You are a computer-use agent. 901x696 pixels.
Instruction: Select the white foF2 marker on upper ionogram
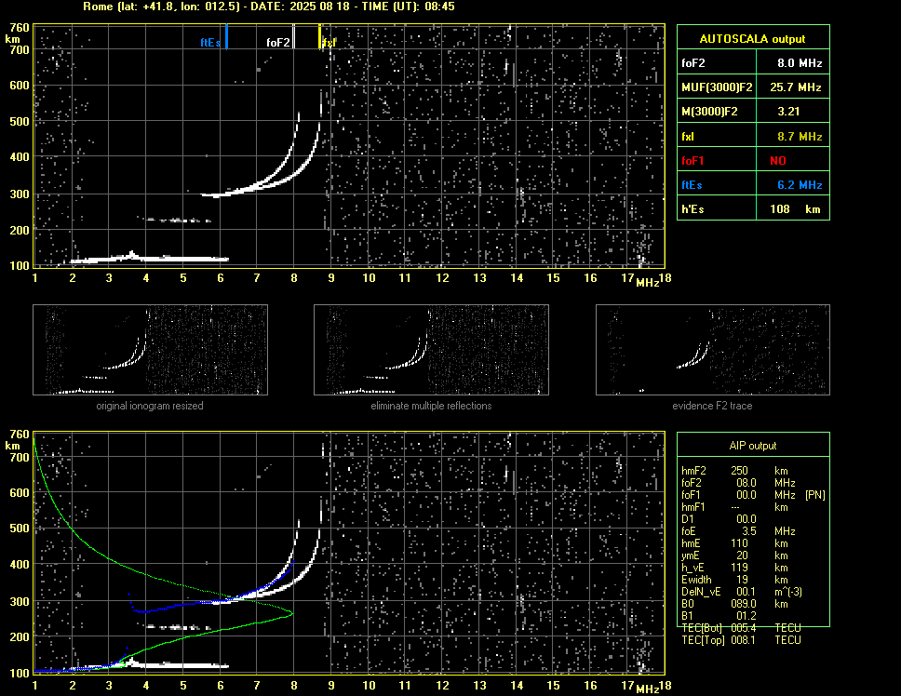[293, 36]
